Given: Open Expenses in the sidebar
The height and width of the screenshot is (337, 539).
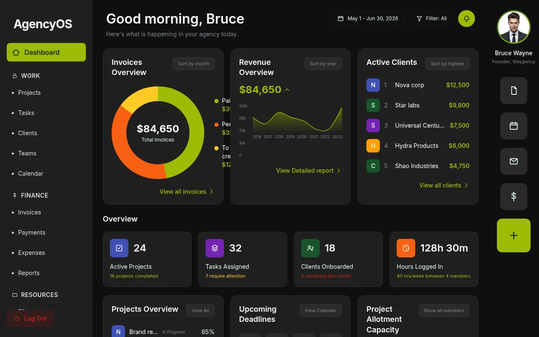Looking at the screenshot, I should [32, 253].
